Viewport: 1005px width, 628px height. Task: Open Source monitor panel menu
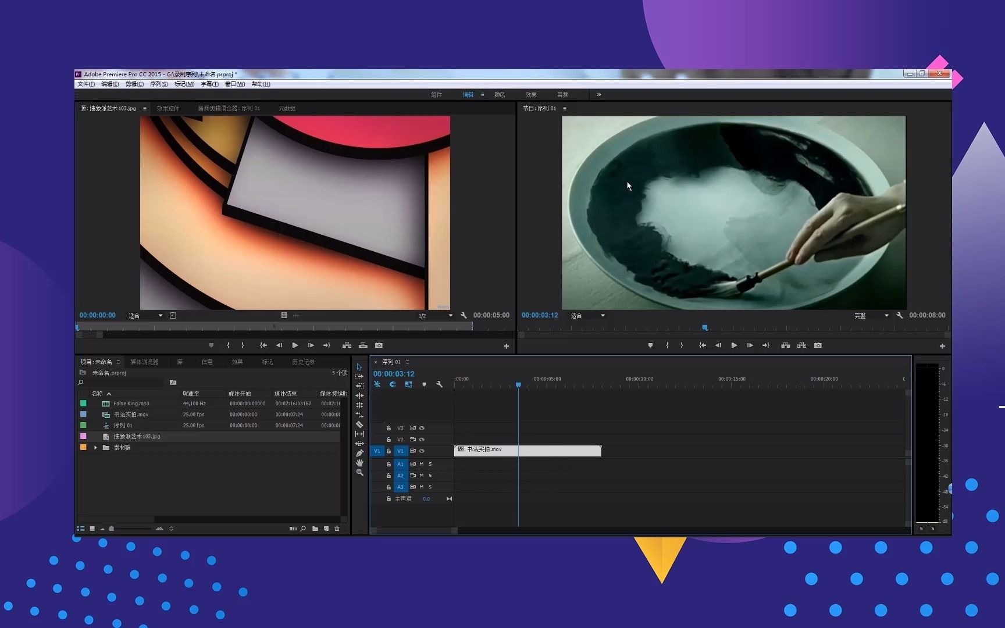(x=145, y=108)
